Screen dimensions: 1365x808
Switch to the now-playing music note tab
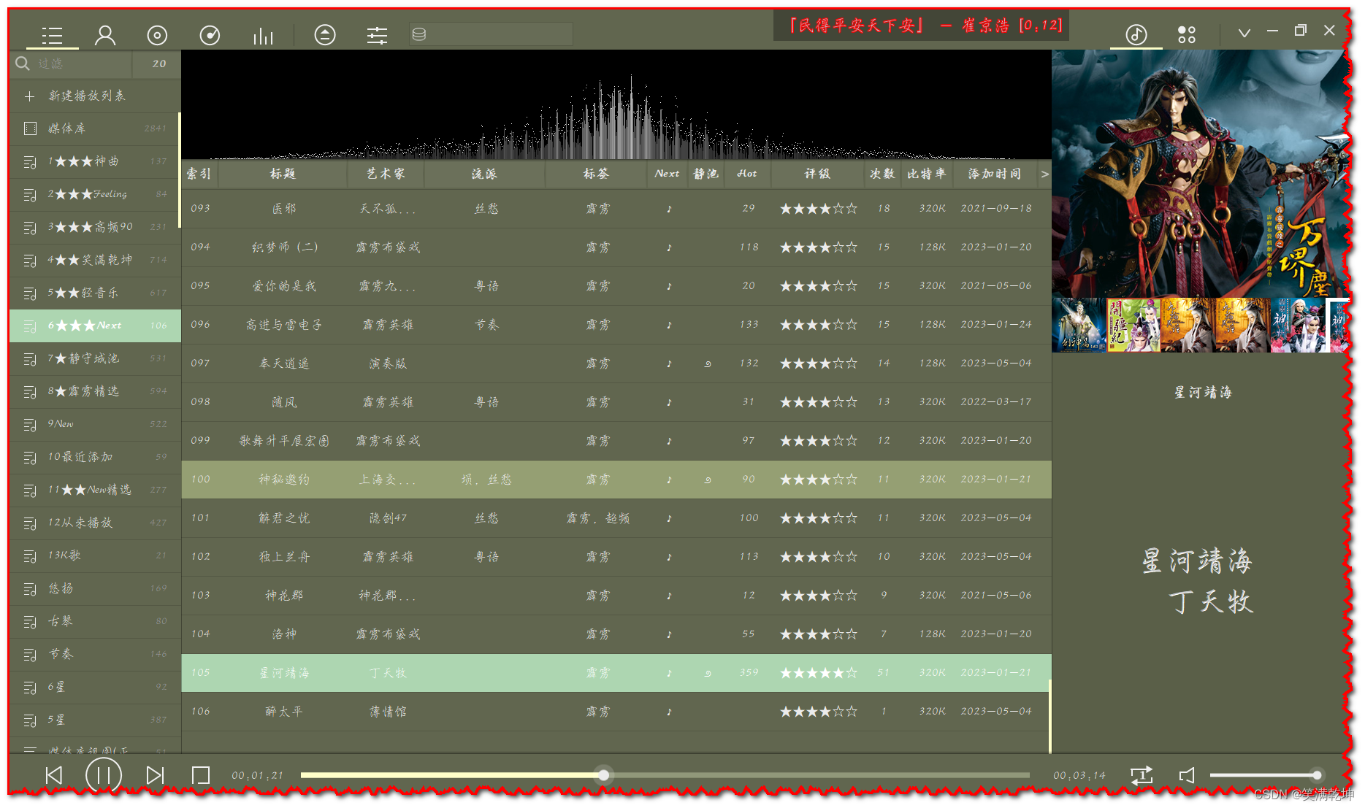click(1136, 34)
